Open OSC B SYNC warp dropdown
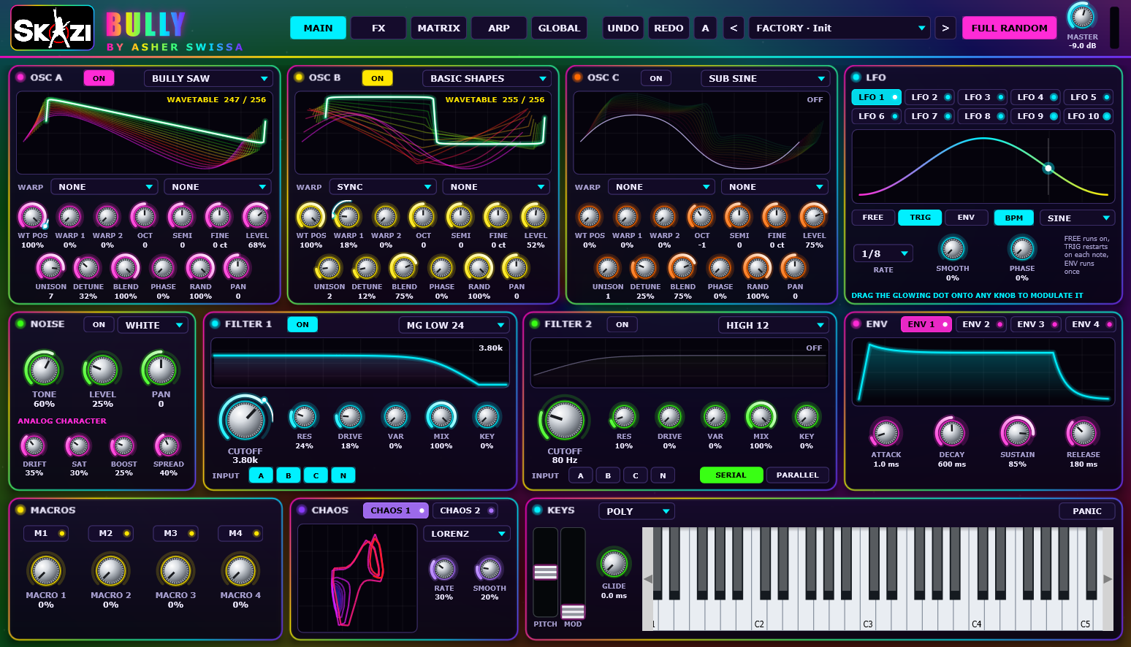Viewport: 1131px width, 647px height. click(383, 187)
